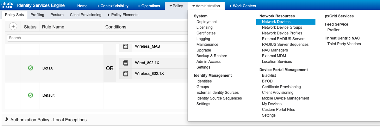Open Blacklist under Device Portal Management
Image resolution: width=380 pixels, height=127 pixels.
point(269,76)
